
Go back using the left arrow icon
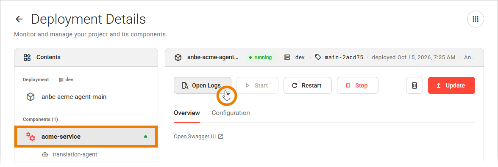click(19, 19)
